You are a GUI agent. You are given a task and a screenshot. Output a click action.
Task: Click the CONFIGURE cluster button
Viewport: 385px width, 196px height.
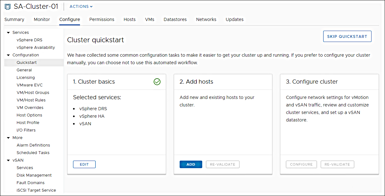(x=302, y=164)
